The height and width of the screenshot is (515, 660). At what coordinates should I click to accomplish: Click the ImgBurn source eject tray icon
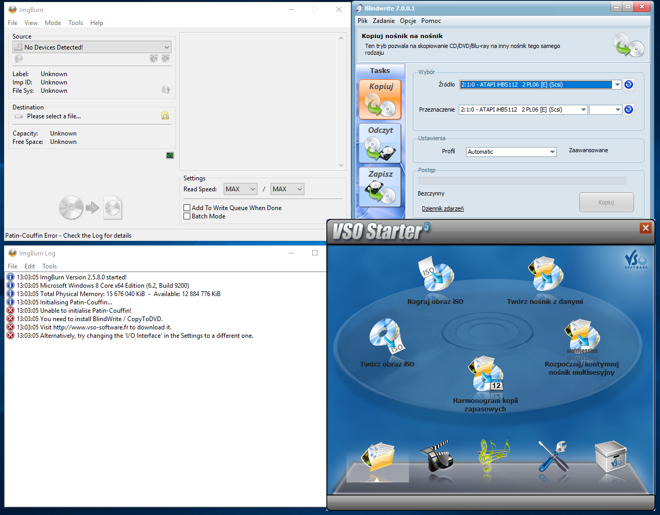pos(153,58)
